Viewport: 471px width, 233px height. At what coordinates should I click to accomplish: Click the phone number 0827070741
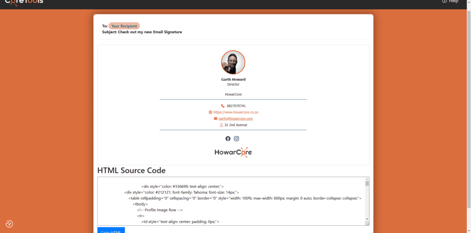point(236,106)
